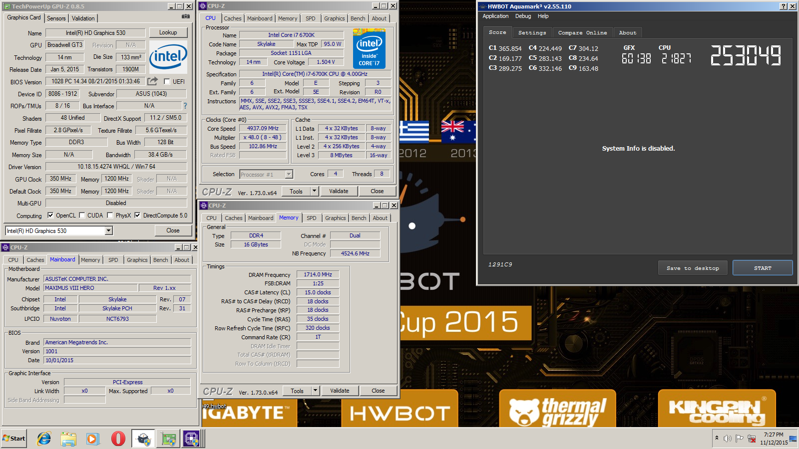Click the START button in Aquamark
Viewport: 799px width, 449px height.
(x=763, y=268)
